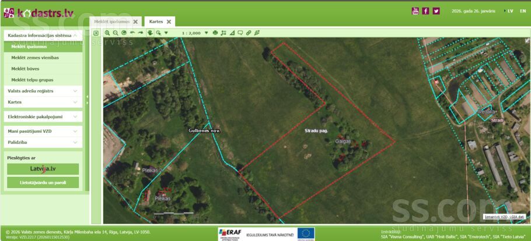Expand the Palīdzība section
Image resolution: width=531 pixels, height=241 pixels.
[43, 142]
